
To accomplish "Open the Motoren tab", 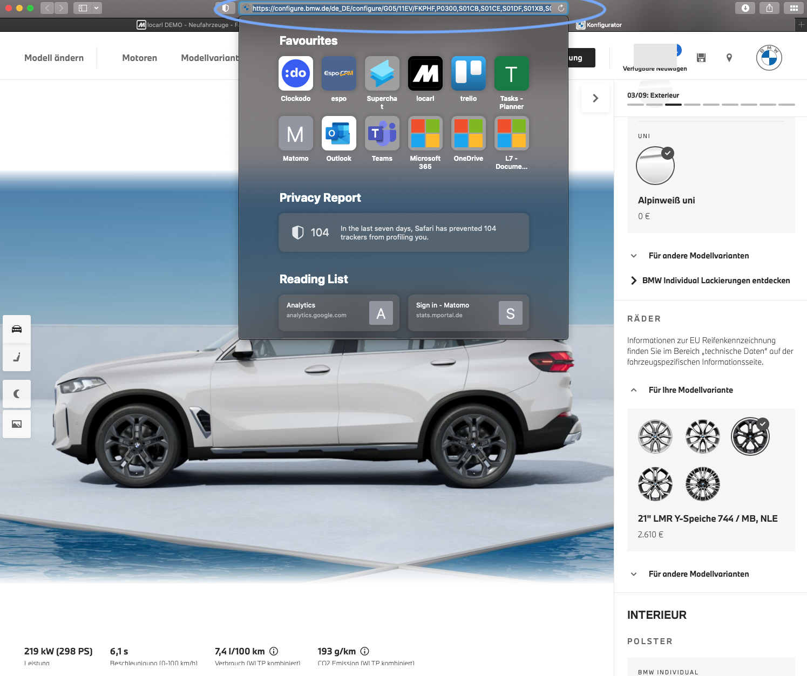I will (x=139, y=58).
